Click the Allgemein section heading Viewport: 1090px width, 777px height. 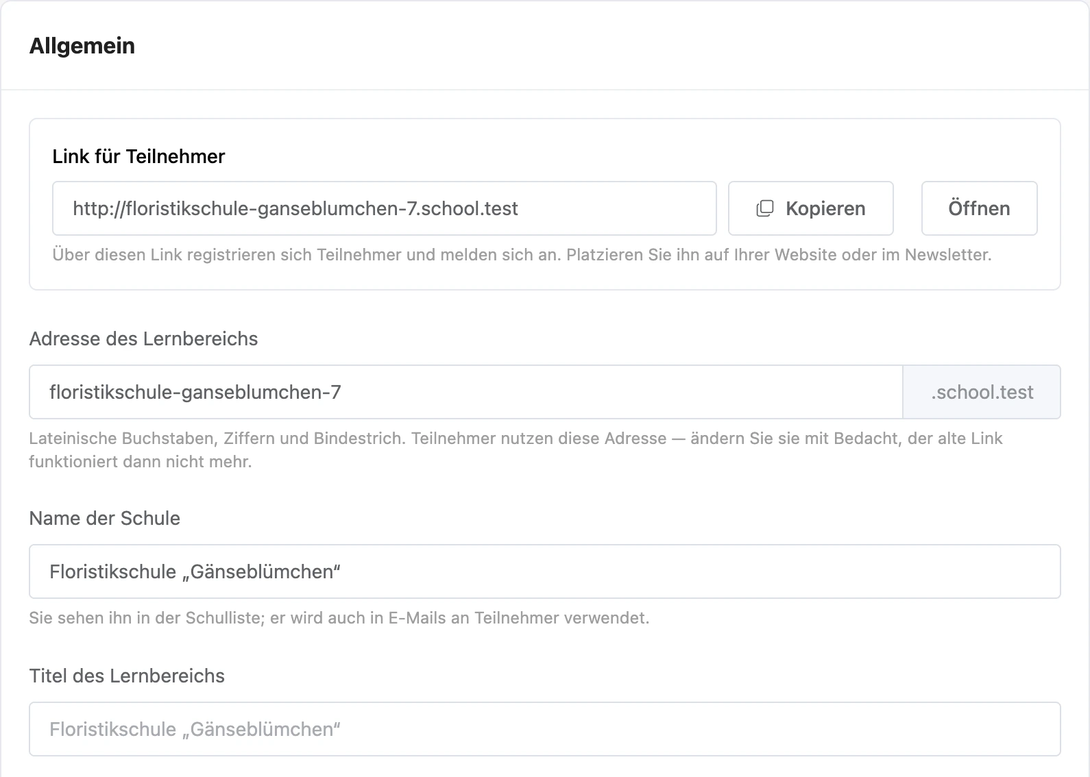(82, 46)
